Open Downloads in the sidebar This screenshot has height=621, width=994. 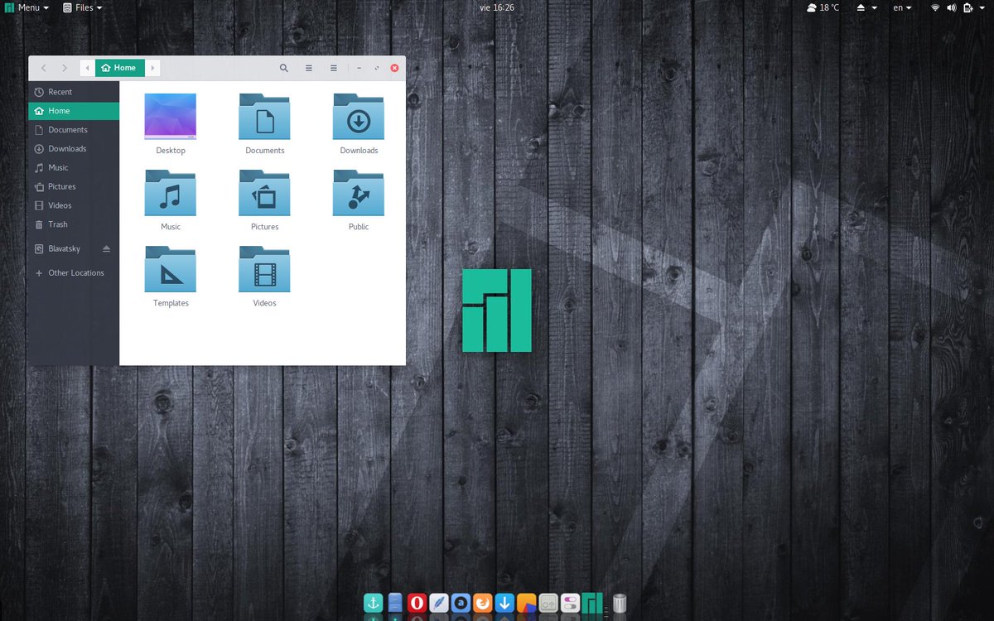click(74, 149)
